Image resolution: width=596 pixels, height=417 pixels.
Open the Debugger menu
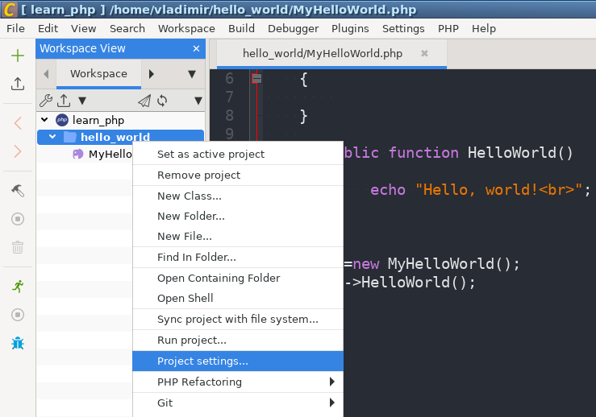293,28
